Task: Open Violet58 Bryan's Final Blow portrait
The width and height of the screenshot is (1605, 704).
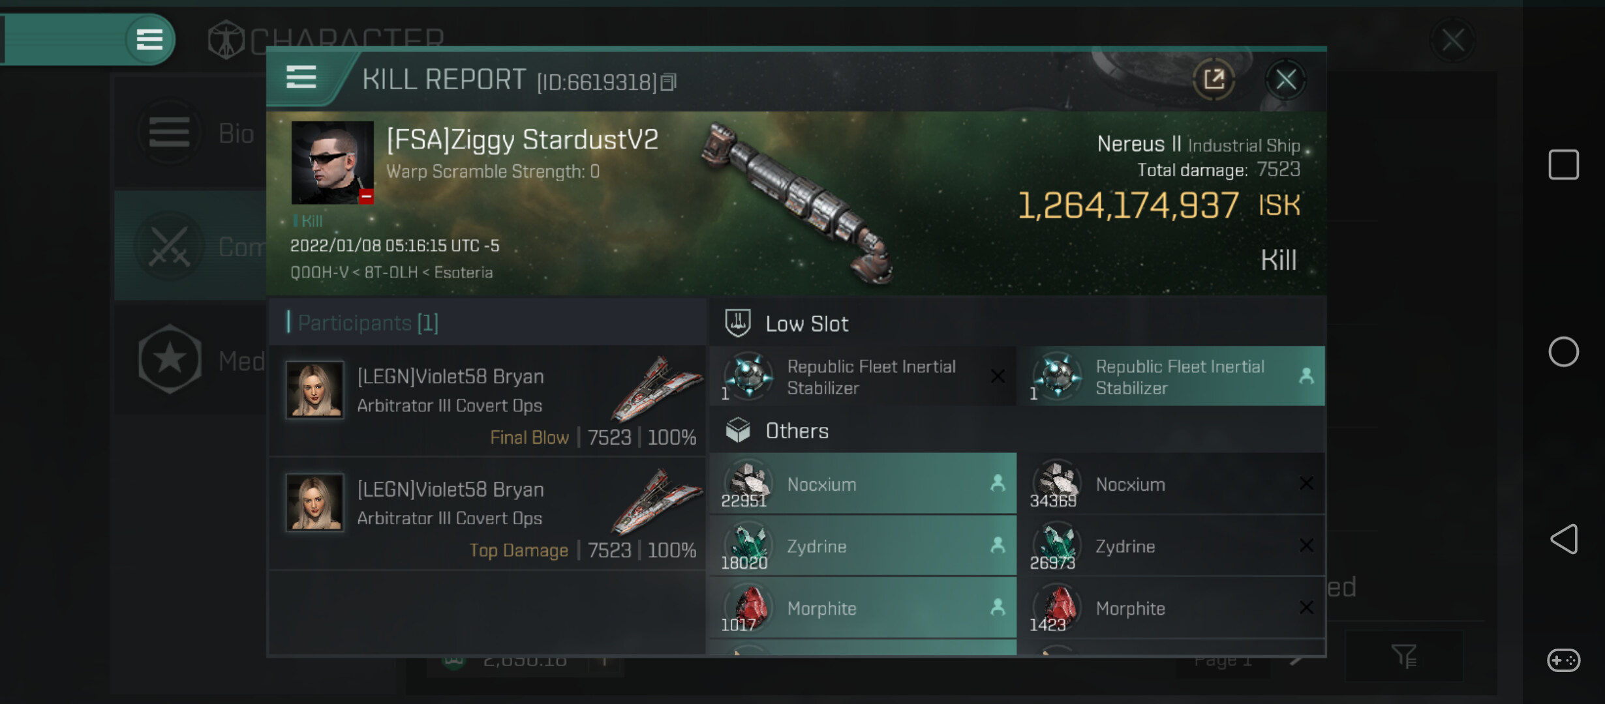Action: pos(314,389)
